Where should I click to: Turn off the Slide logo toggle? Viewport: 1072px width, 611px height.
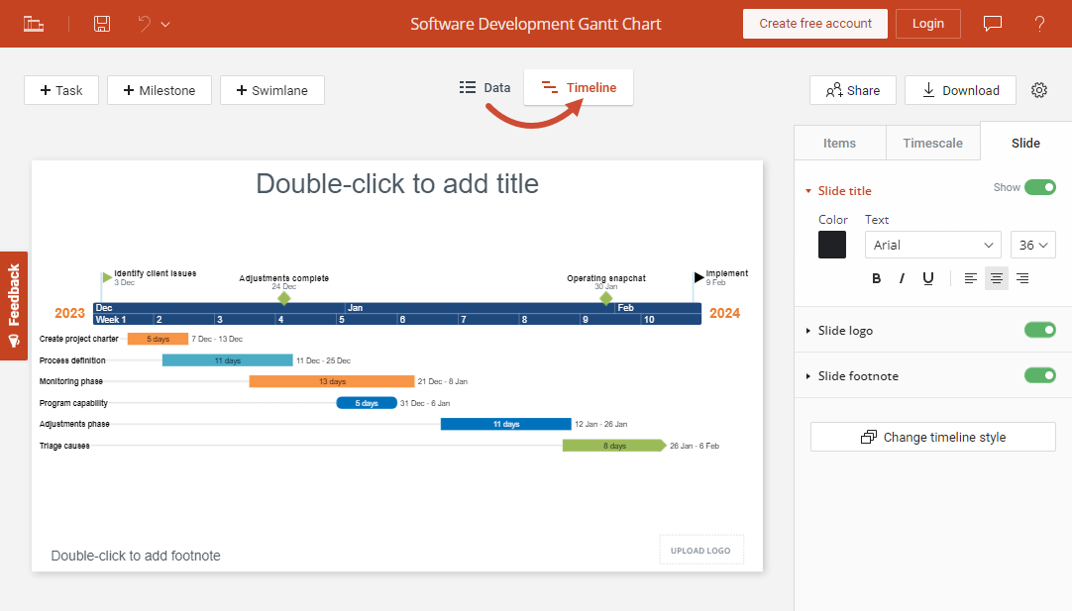[1039, 330]
